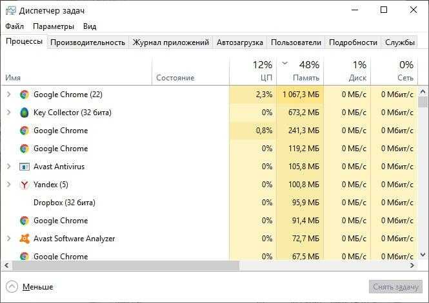Click the round arrow icon beside Меньше
429x303 pixels.
tap(12, 287)
